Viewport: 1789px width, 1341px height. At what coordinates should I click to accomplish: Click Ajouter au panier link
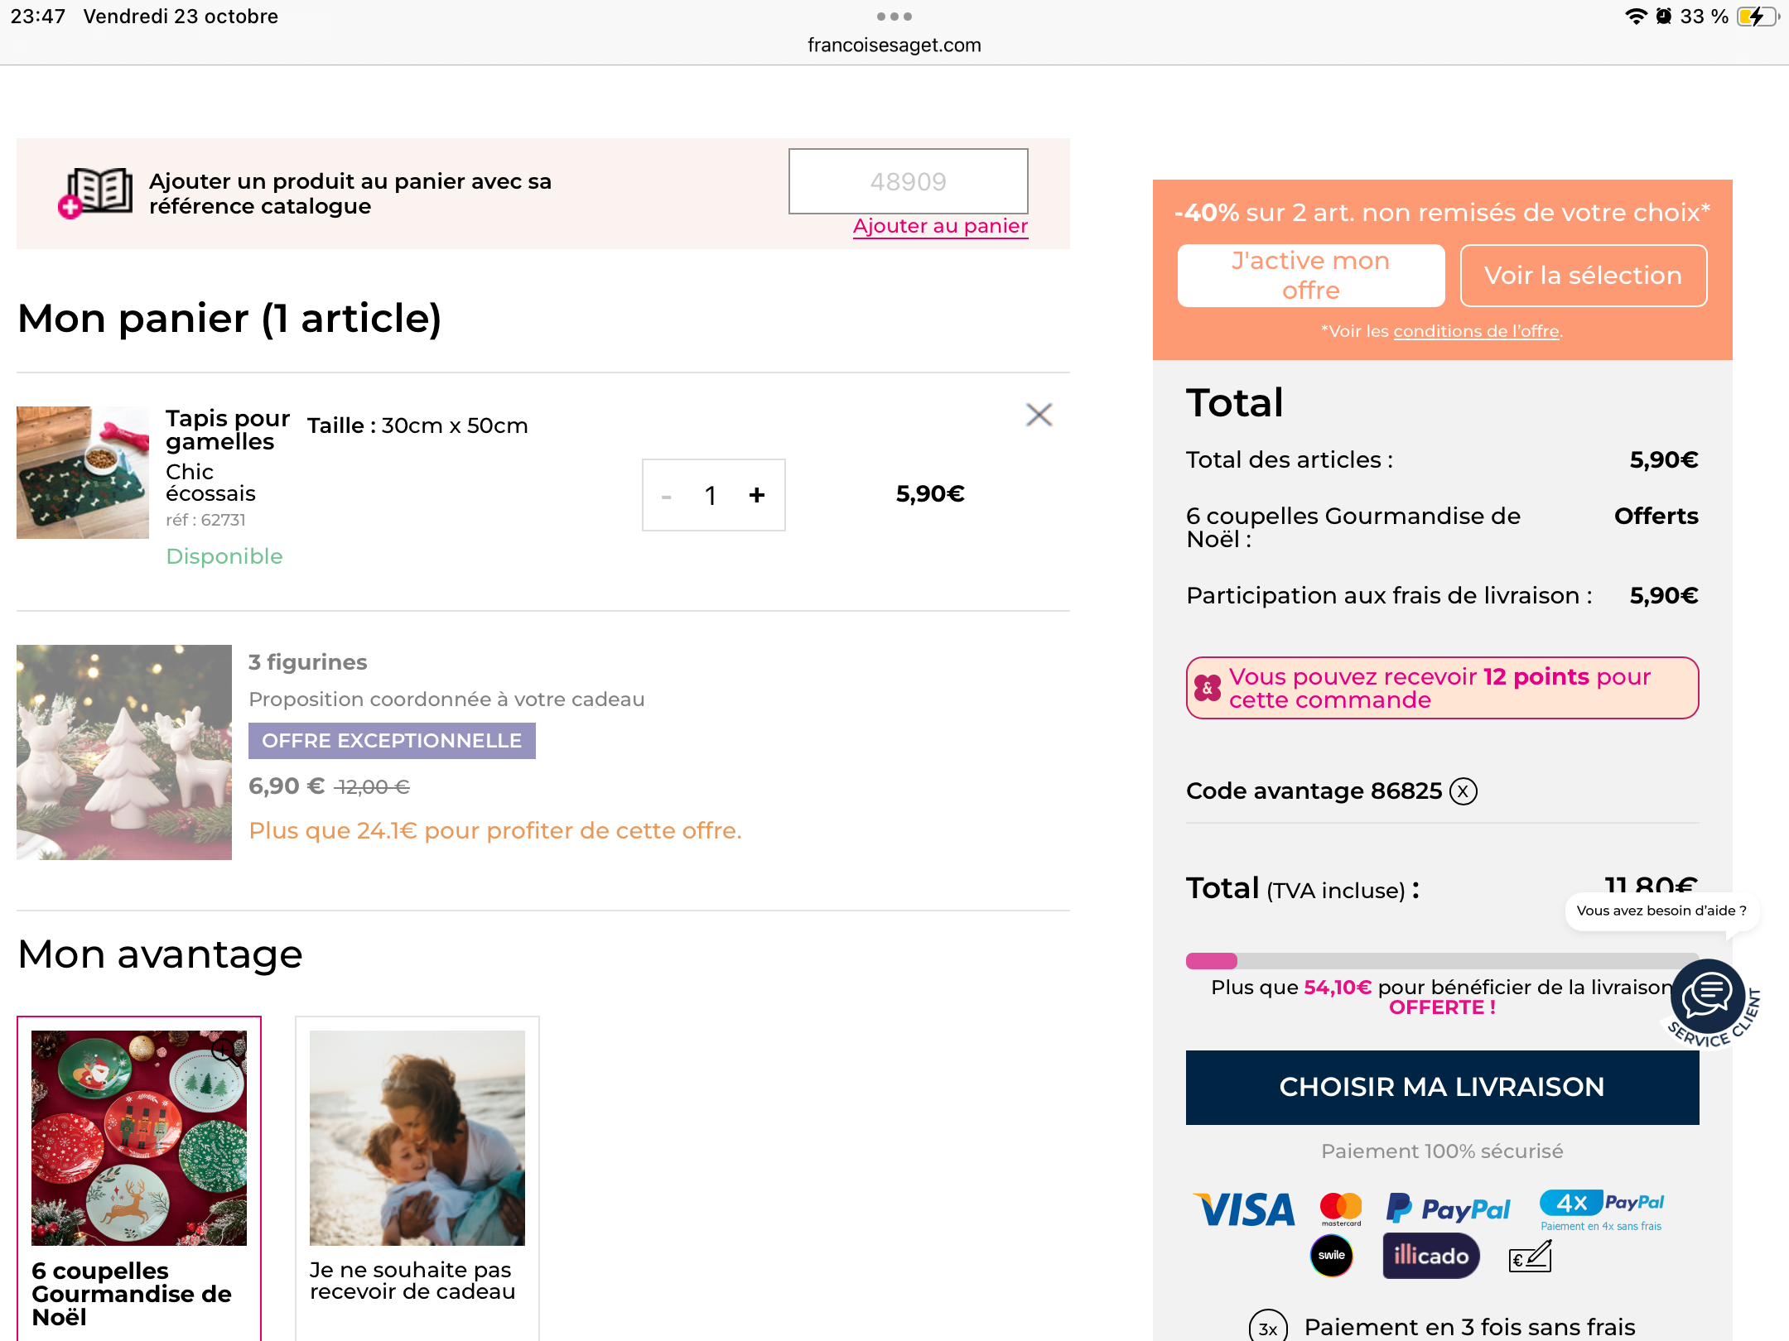940,226
